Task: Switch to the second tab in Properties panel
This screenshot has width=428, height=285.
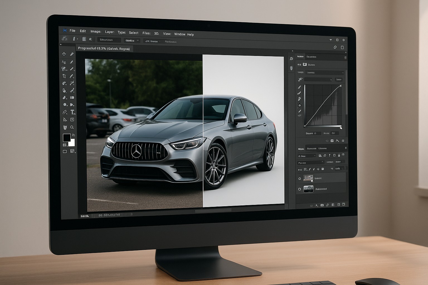Action: [x=311, y=57]
